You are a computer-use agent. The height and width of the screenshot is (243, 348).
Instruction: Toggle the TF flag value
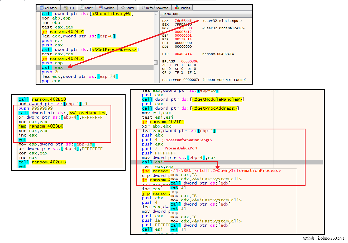(182, 72)
